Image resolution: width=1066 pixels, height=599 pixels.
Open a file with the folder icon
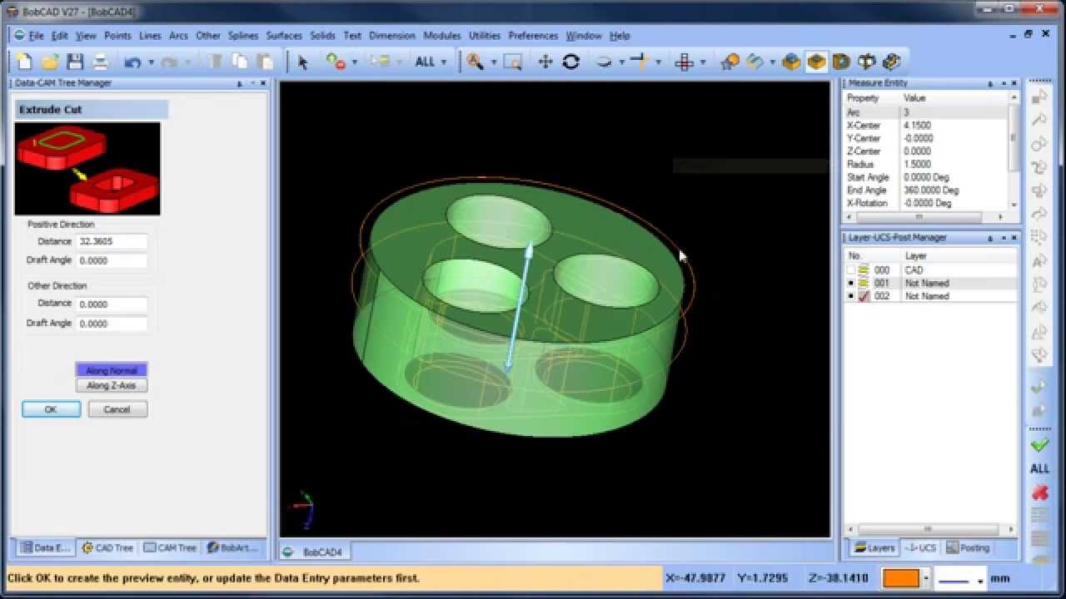(x=50, y=62)
